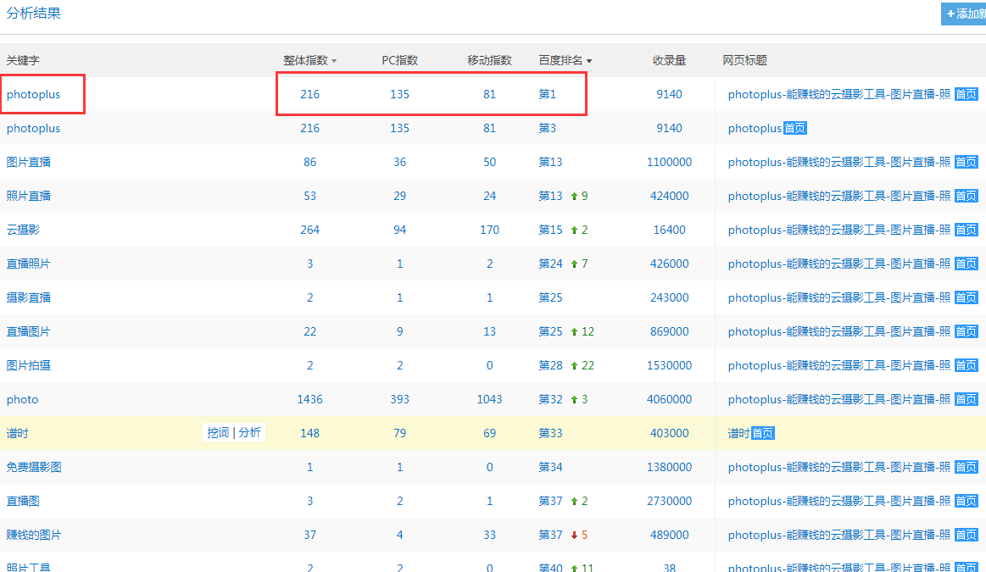The height and width of the screenshot is (572, 986).
Task: Click the 网页标题 column header
Action: [744, 60]
